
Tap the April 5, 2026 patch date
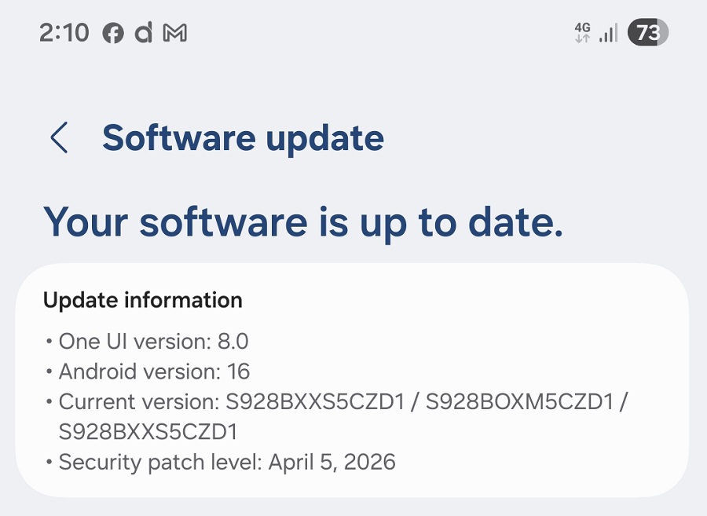tap(332, 462)
